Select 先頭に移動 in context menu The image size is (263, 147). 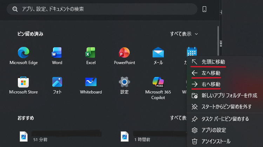[225, 62]
